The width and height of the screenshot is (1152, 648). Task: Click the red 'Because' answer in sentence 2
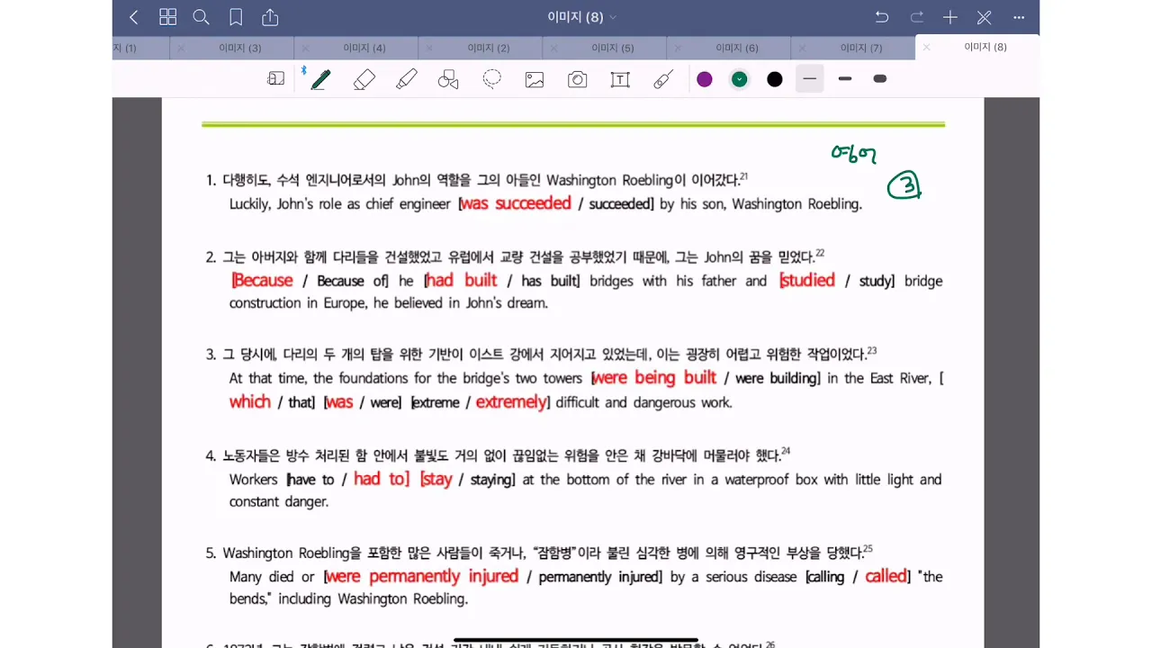coord(263,281)
